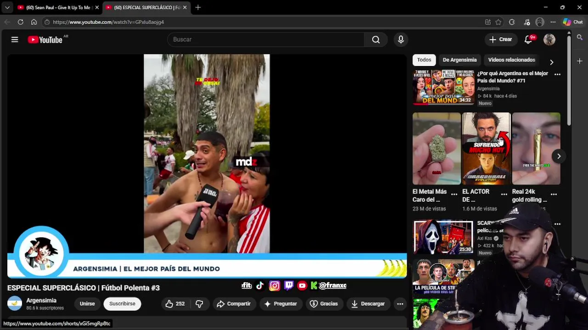Open the SCARY movie video thumbnail
Viewport: 588px width, 330px height.
443,237
